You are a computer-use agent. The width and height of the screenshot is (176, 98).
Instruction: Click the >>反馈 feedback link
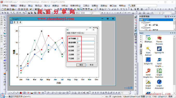[128, 88]
